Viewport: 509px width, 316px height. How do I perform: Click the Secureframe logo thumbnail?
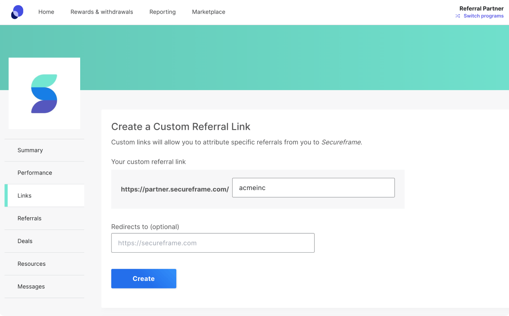click(x=44, y=94)
